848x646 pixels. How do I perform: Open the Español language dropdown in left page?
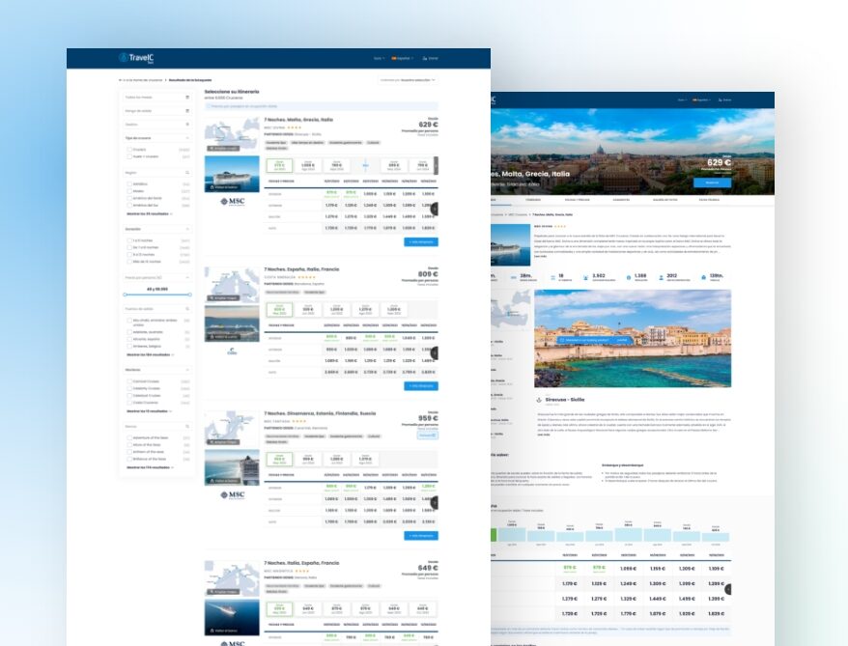tap(403, 58)
